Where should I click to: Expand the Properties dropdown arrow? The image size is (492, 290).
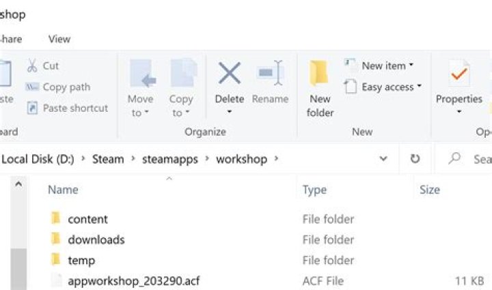(x=459, y=111)
